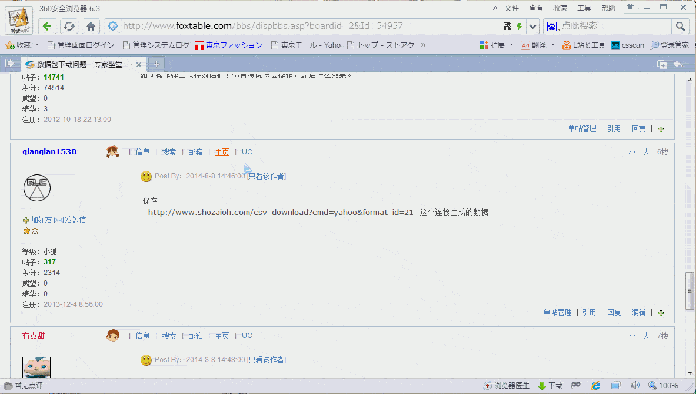Expand the 收藏 dropdown arrow
The width and height of the screenshot is (696, 394).
coord(37,45)
